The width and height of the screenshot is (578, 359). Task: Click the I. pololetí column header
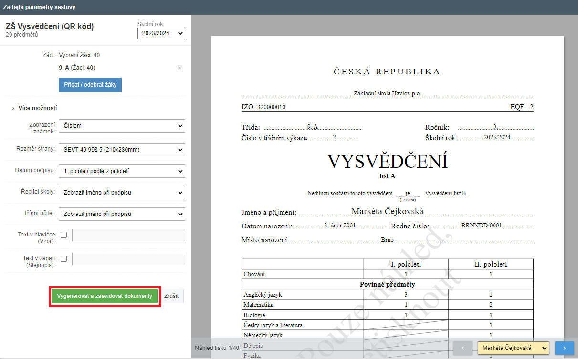406,264
